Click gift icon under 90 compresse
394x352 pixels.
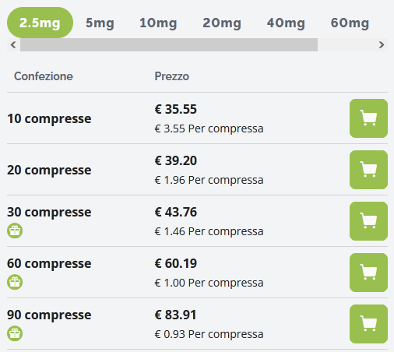pyautogui.click(x=15, y=333)
